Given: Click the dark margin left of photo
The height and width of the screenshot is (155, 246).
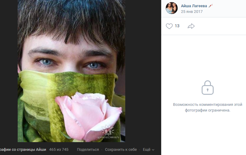Looking at the screenshot, I should click(9, 71).
